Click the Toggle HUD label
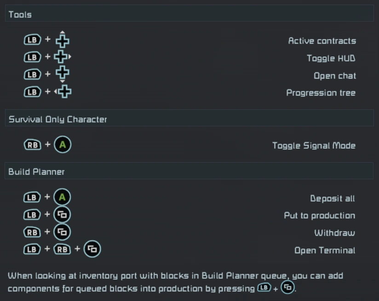The image size is (379, 301). pyautogui.click(x=331, y=58)
